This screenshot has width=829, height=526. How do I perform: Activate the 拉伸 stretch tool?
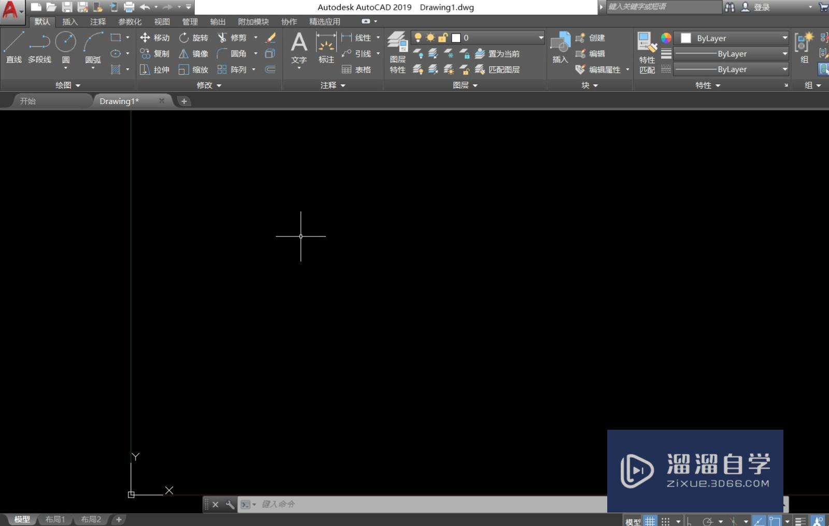pos(155,69)
